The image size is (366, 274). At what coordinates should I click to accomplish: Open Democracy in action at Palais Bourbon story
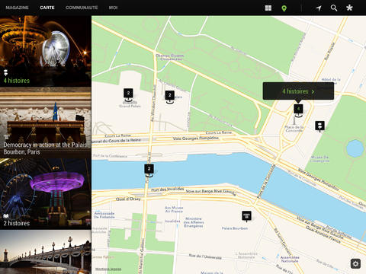point(46,123)
